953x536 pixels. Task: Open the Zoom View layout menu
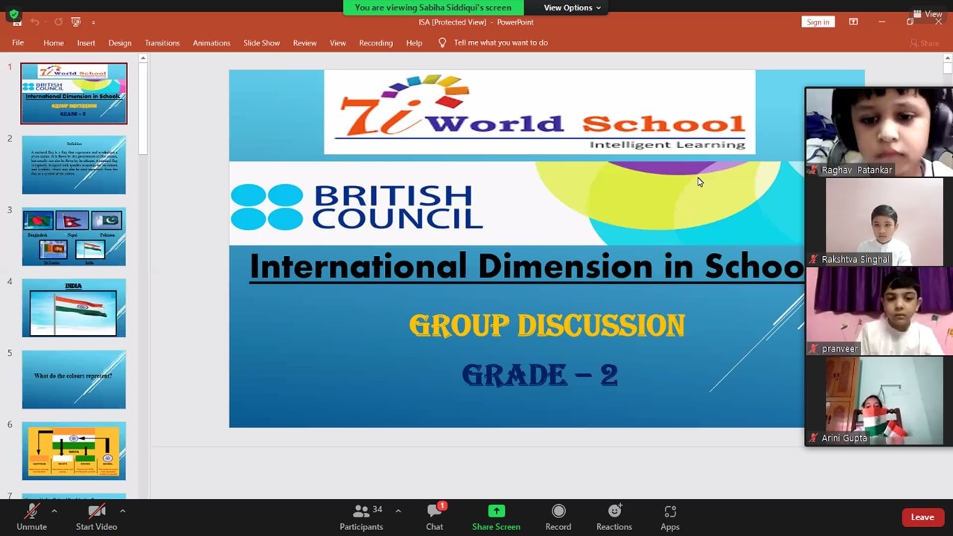click(x=928, y=14)
